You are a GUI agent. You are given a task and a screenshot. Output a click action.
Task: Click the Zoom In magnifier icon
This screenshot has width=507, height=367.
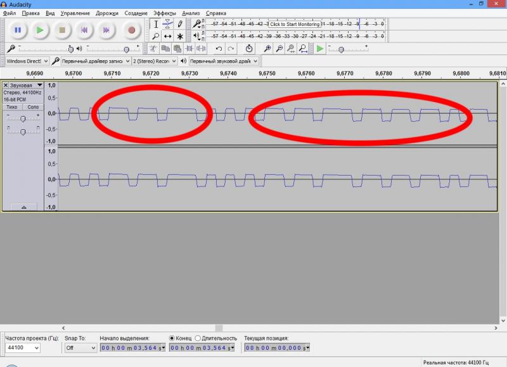click(x=267, y=48)
